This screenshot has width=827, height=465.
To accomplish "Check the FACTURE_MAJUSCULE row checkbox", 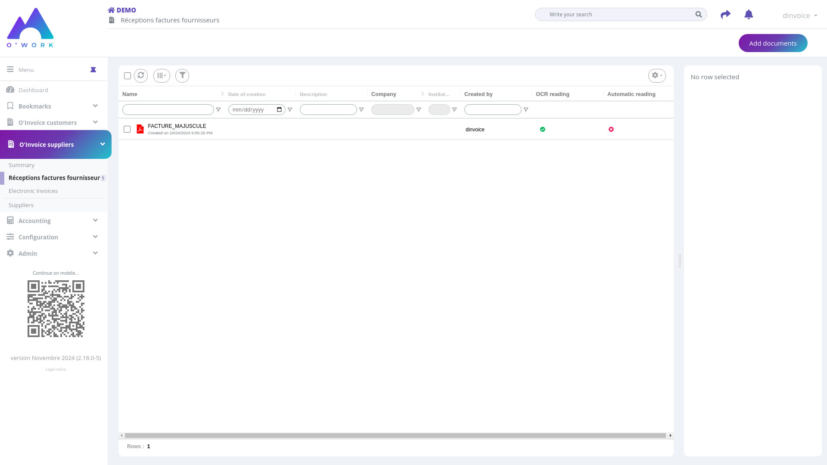I will click(127, 129).
